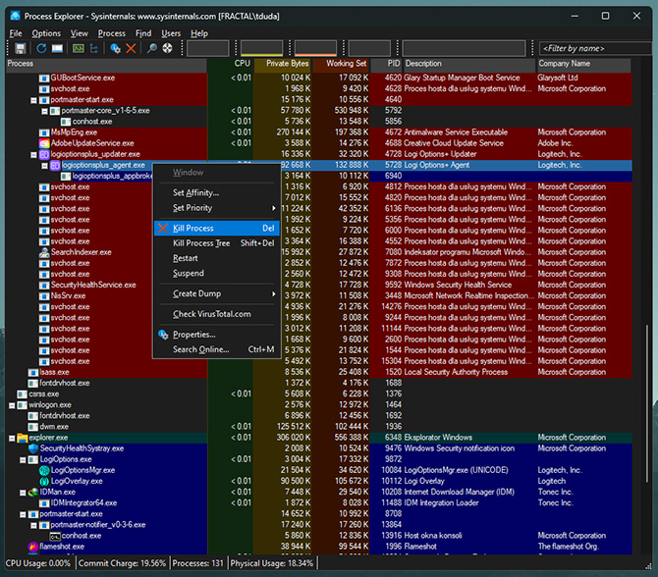Click the Properties icon in the context menu
This screenshot has width=658, height=577.
163,335
